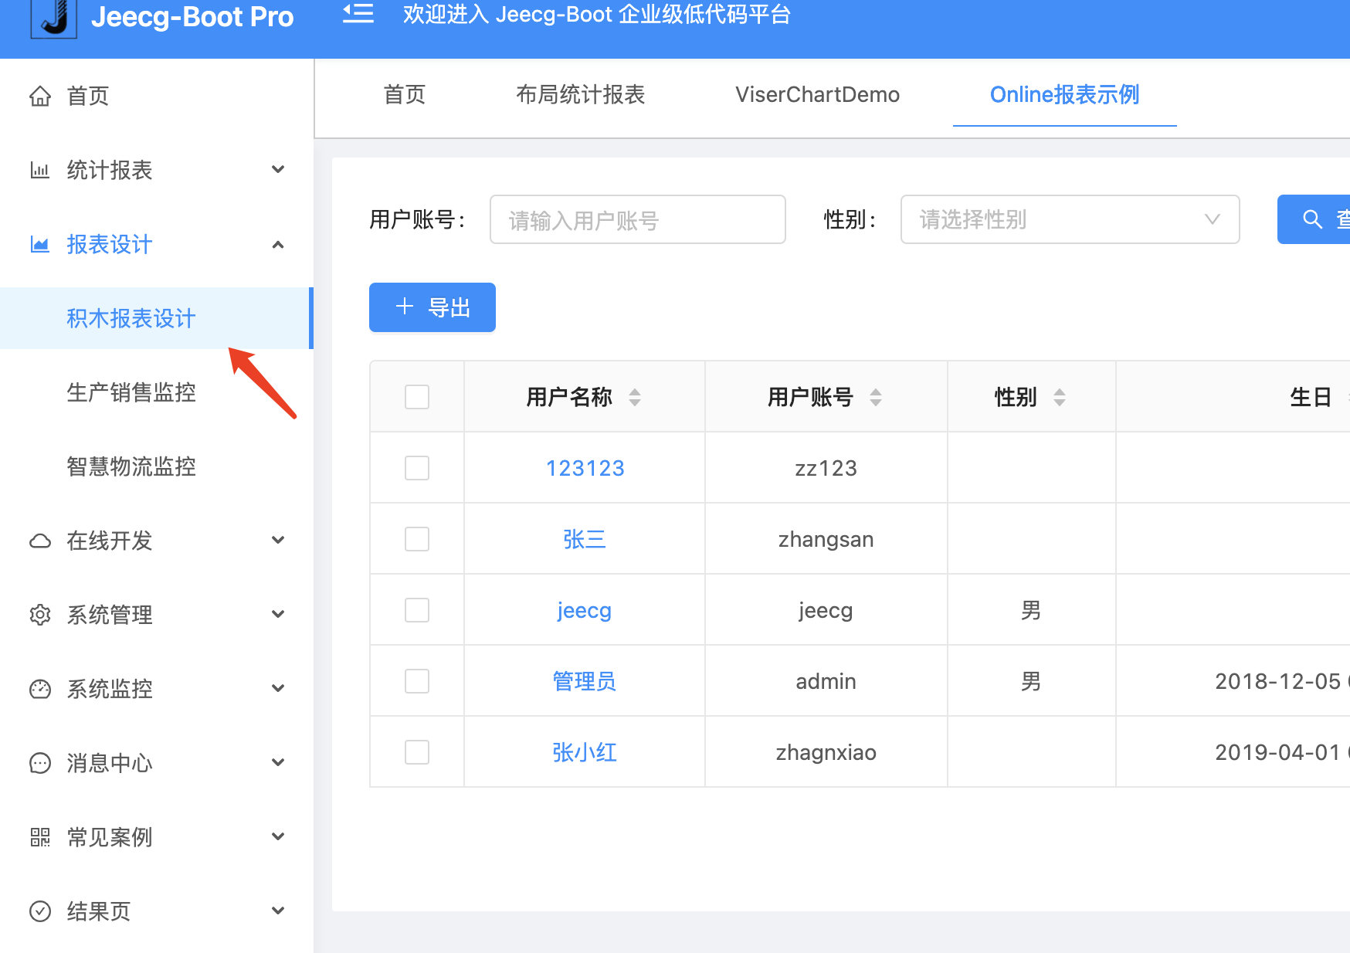Sort the table by 用户名称 column
The image size is (1350, 953).
click(x=635, y=398)
